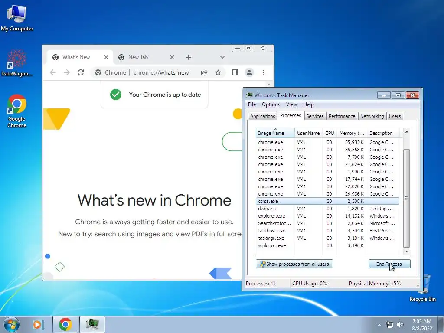Sort processes by User Name column
The image size is (444, 333).
(308, 133)
